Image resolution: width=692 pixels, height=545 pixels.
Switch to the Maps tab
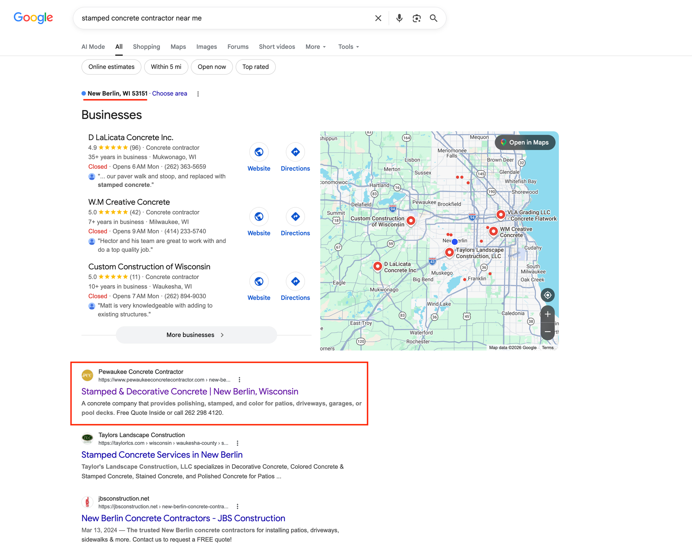[x=178, y=47]
